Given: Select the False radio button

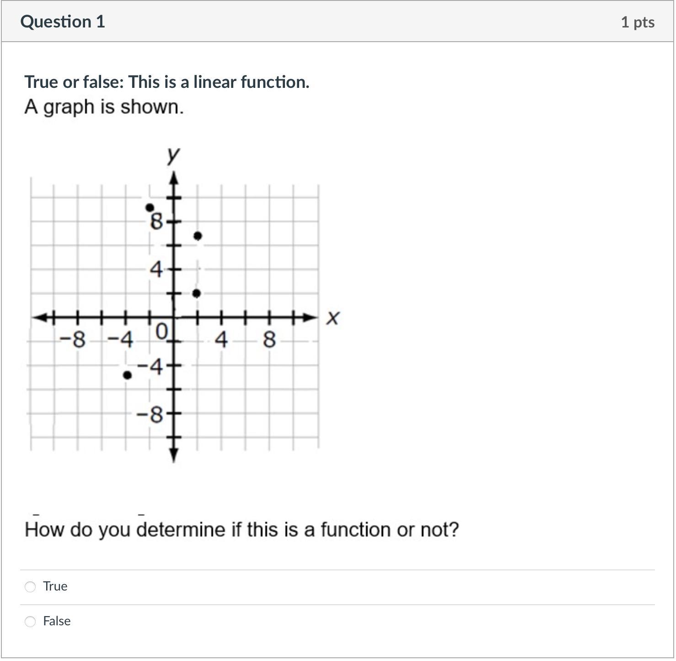Looking at the screenshot, I should (x=30, y=621).
